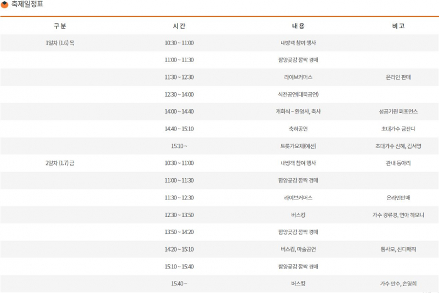Select the 성공기원 퍼포먼스 note
The width and height of the screenshot is (439, 293).
click(398, 112)
